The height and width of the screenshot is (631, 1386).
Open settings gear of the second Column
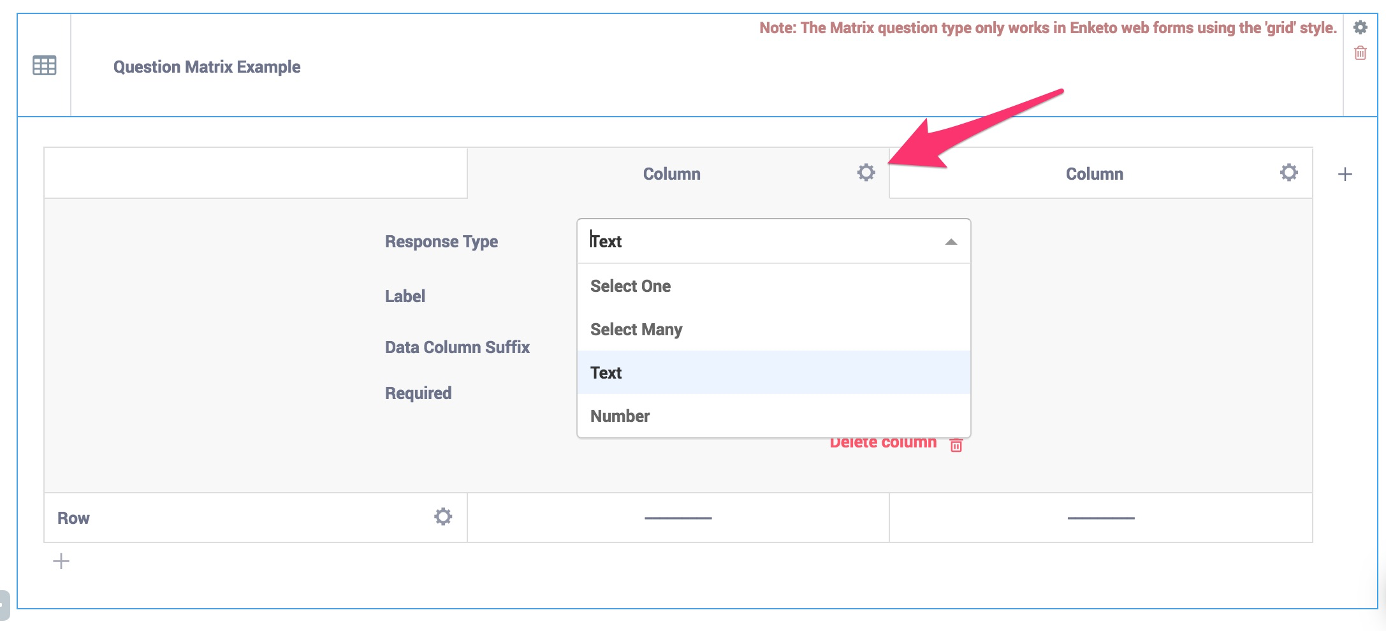[x=1288, y=173]
